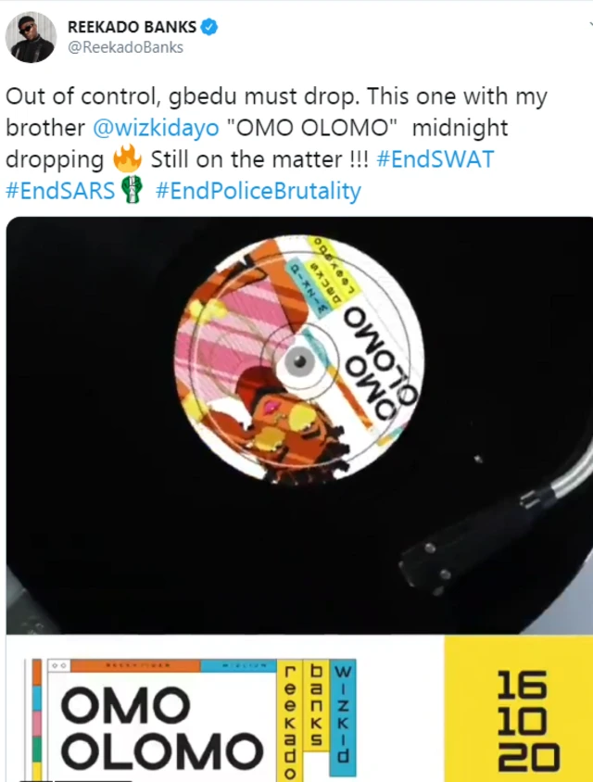
Task: Click the fire emoji in the tweet
Action: pos(127,159)
